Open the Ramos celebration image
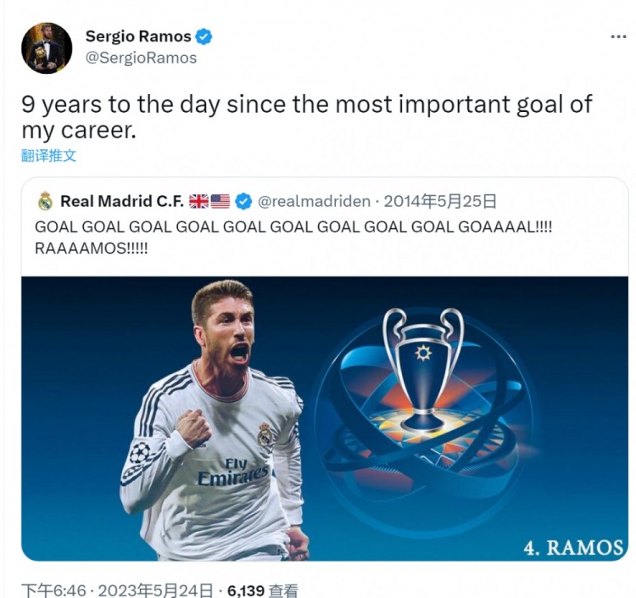The width and height of the screenshot is (636, 598). [325, 419]
